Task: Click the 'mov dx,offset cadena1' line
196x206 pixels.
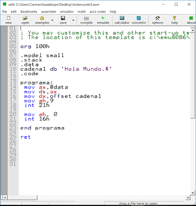Action: [62, 96]
